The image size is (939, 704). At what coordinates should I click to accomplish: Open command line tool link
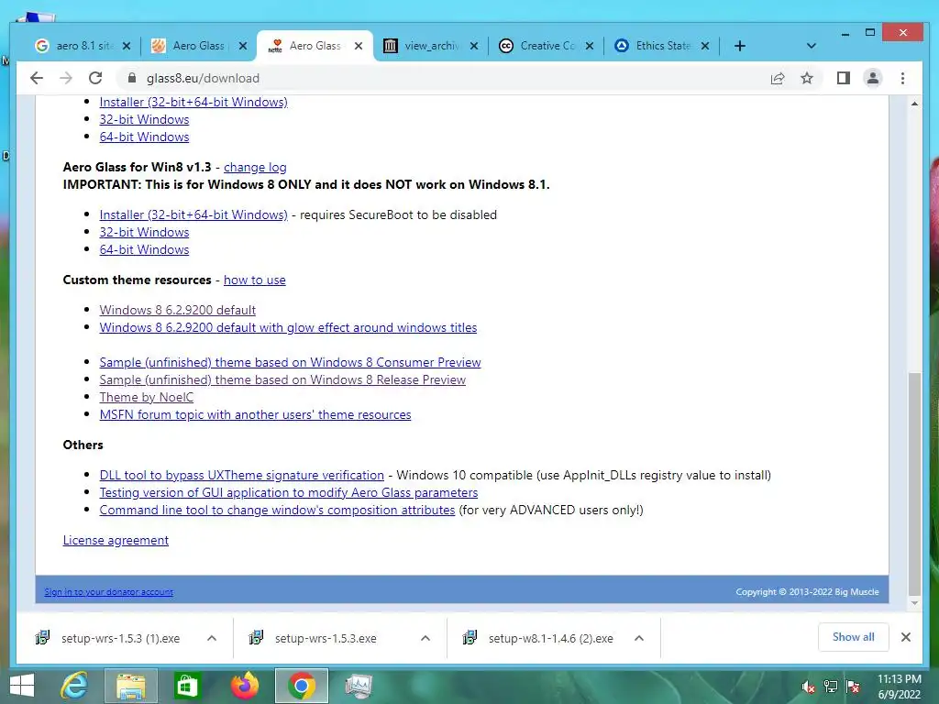[277, 510]
